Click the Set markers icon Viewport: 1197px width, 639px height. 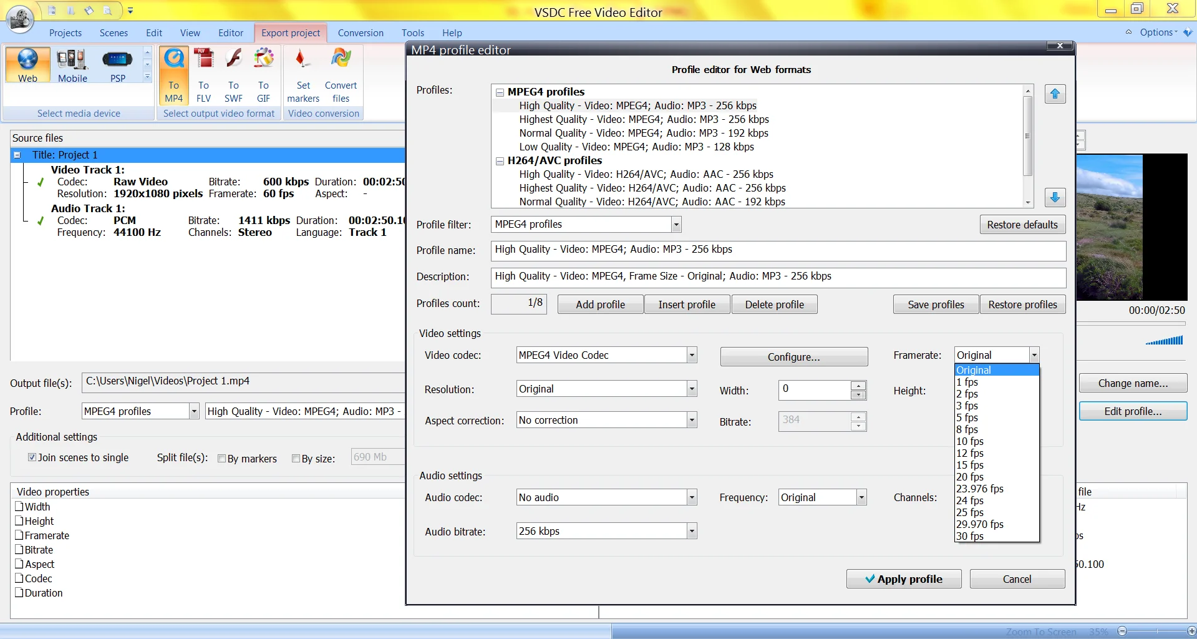303,75
